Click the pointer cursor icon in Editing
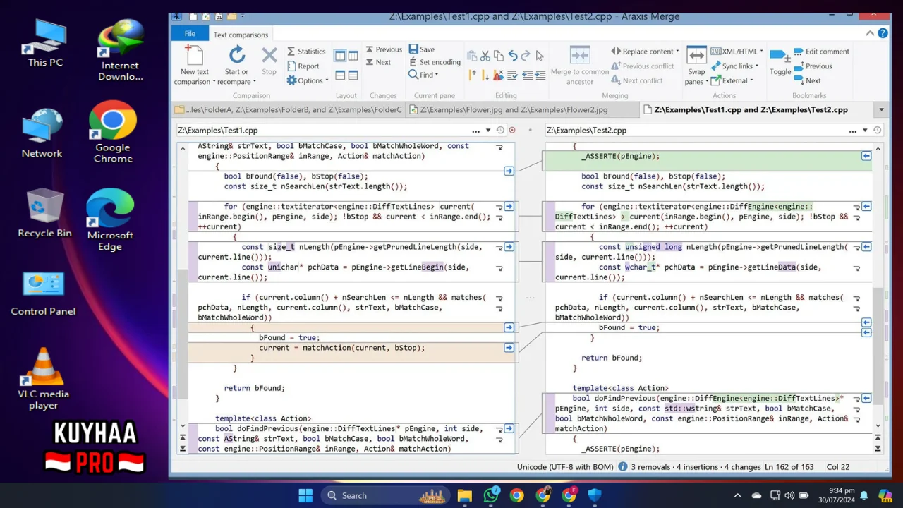This screenshot has width=903, height=508. pos(540,56)
